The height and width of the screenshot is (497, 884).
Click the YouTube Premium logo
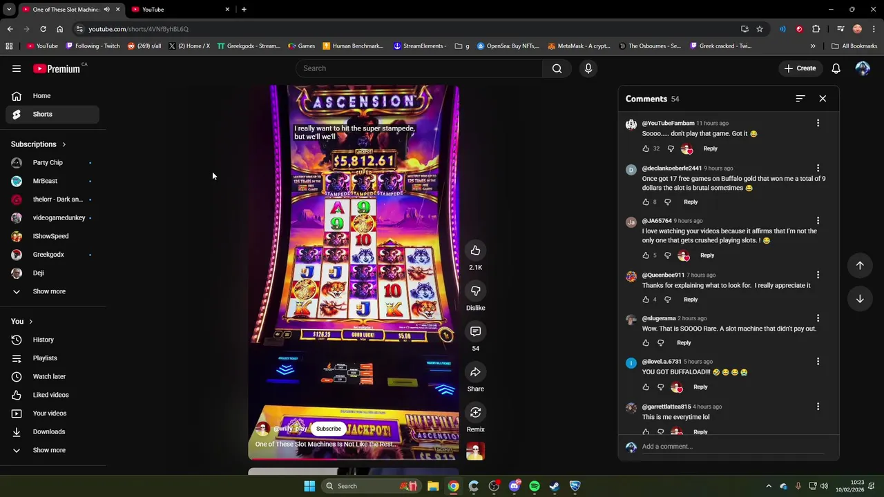[x=57, y=68]
